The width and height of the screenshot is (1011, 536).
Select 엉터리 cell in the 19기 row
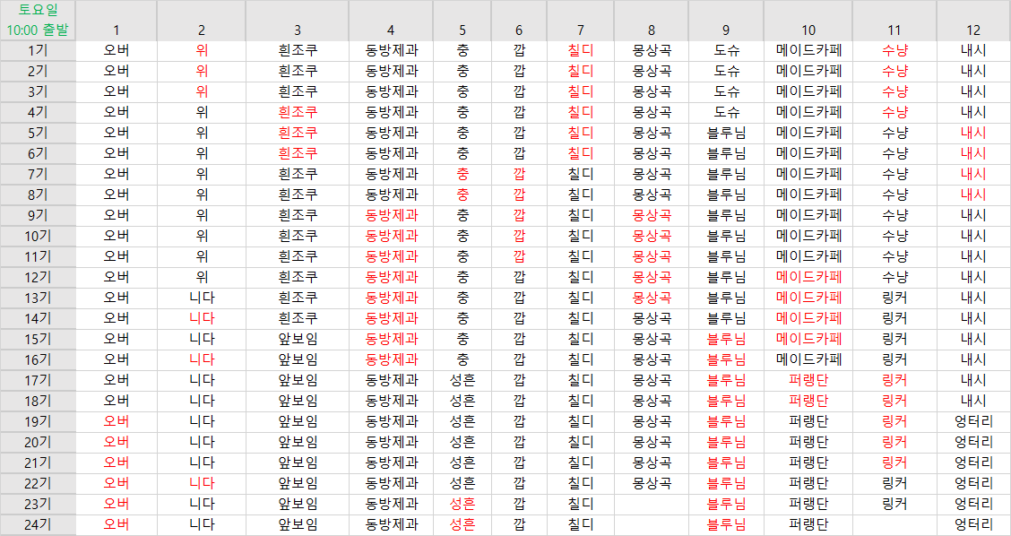(x=973, y=421)
